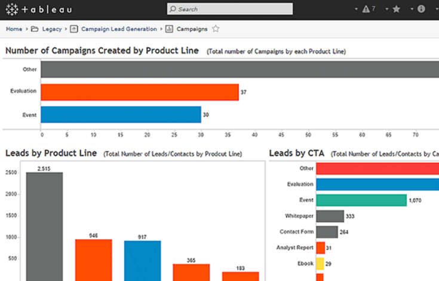Toggle favorite star next to Campaigns
The width and height of the screenshot is (439, 281).
(216, 29)
